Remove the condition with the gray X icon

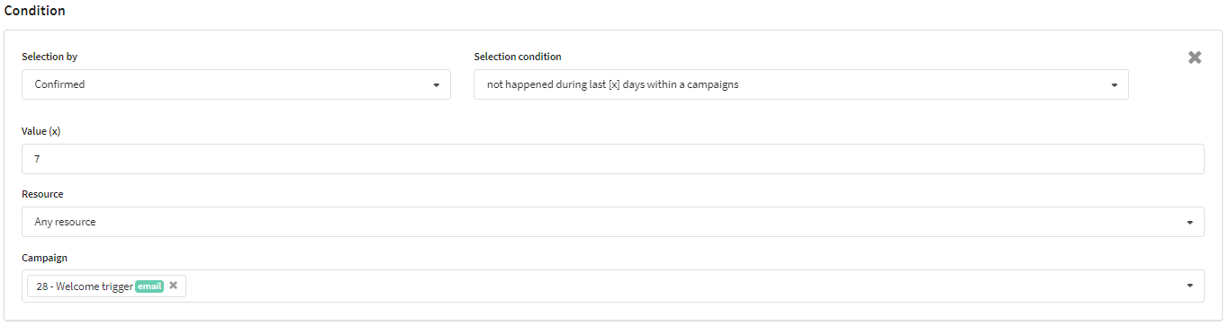click(1195, 57)
